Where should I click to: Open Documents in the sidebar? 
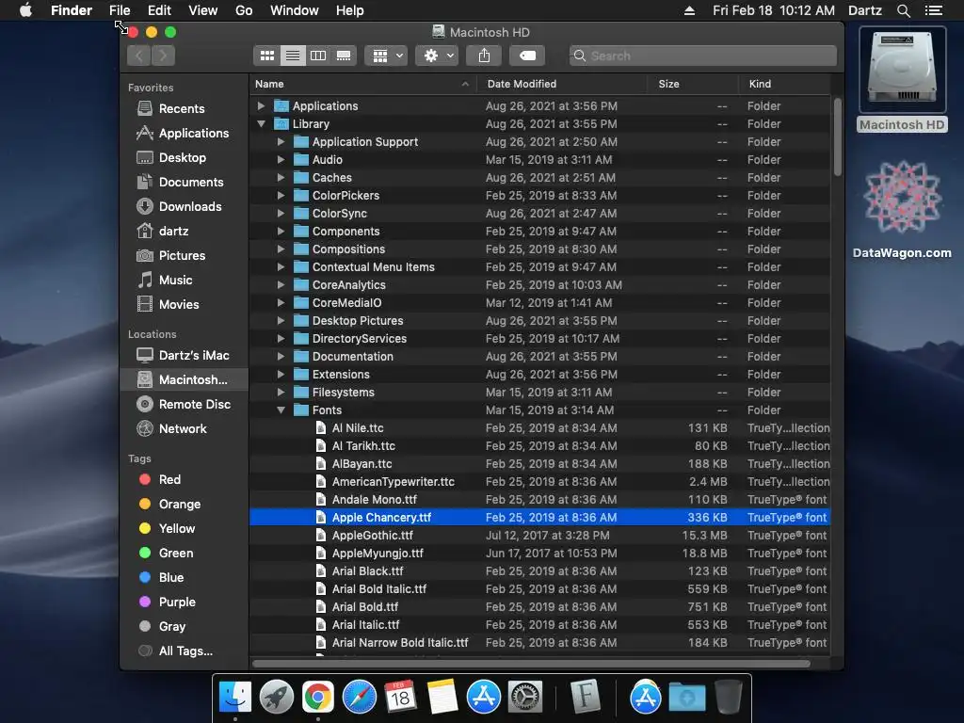[180, 183]
